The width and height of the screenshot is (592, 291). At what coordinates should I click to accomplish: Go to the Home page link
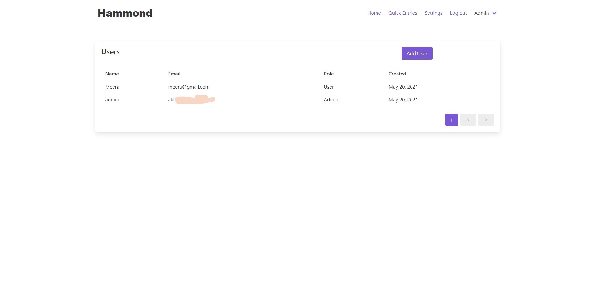(x=374, y=13)
